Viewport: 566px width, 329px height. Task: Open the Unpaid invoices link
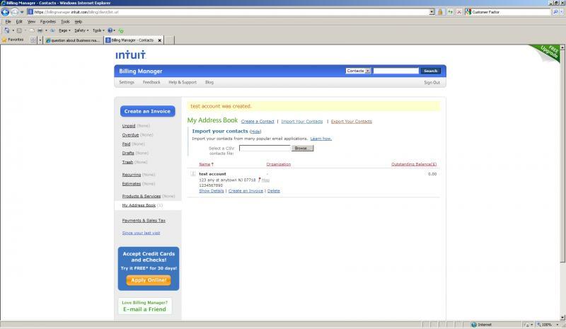(x=129, y=126)
